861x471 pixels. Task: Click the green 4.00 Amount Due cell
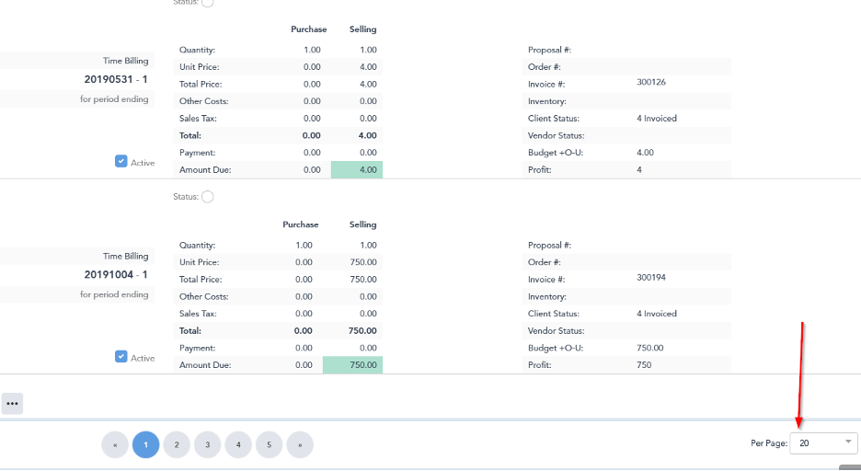[x=356, y=169]
